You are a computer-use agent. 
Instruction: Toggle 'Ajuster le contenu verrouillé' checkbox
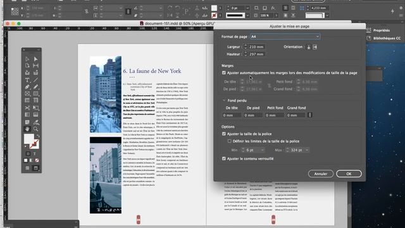224,159
